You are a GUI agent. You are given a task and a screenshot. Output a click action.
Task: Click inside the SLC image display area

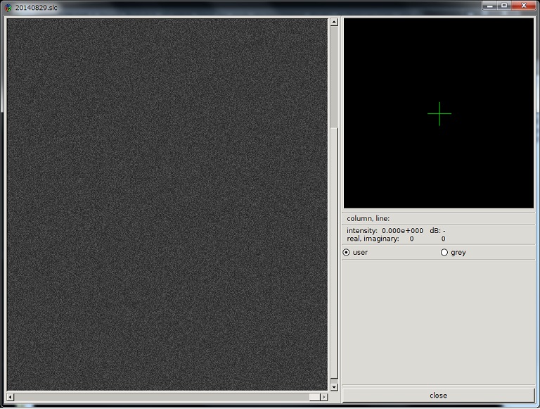(167, 204)
